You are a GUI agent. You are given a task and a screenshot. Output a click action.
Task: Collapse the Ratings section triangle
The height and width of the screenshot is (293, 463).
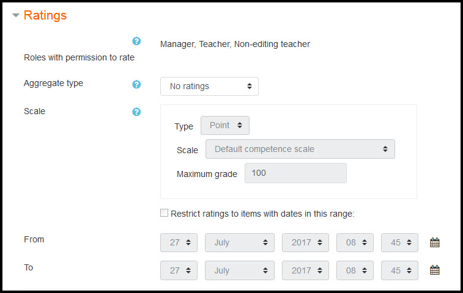pos(16,15)
